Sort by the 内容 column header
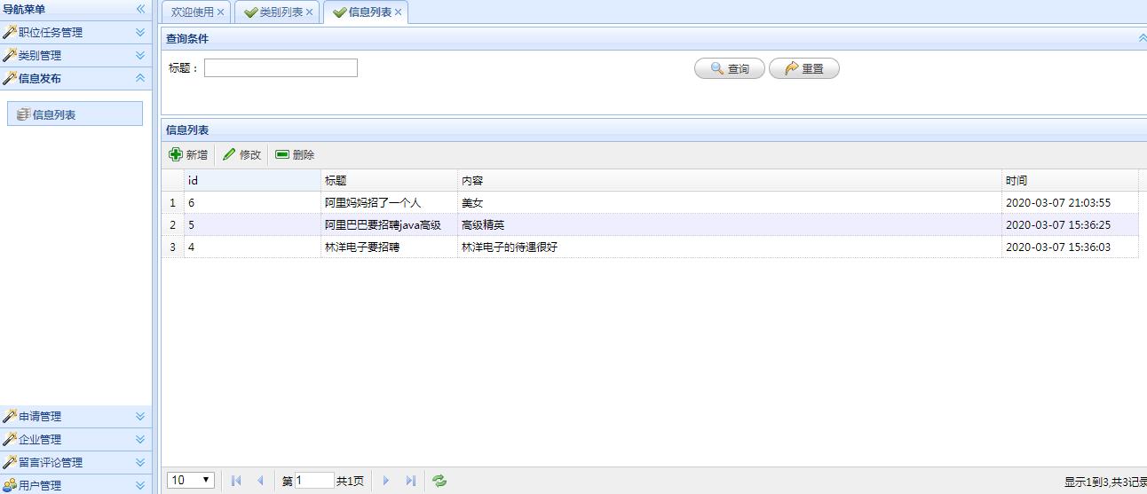Screen dimensions: 1147x494 [730, 180]
